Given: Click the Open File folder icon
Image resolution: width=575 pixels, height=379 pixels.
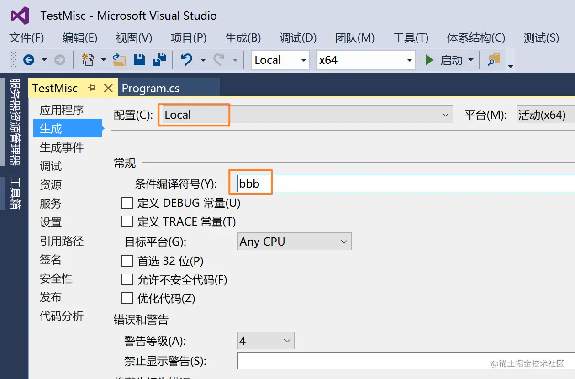Looking at the screenshot, I should pyautogui.click(x=119, y=60).
